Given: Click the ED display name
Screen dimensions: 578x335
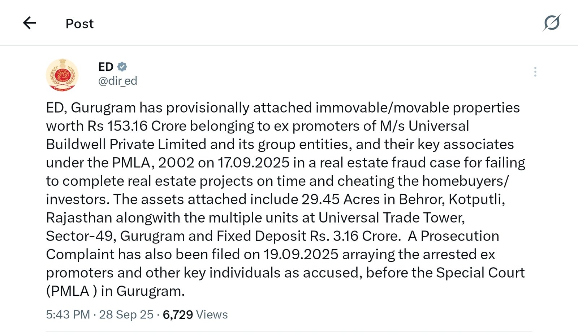Looking at the screenshot, I should tap(105, 67).
